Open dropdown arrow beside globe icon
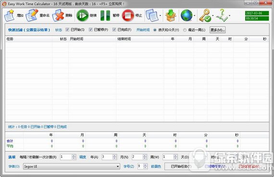Image resolution: width=274 pixels, height=177 pixels. click(195, 16)
